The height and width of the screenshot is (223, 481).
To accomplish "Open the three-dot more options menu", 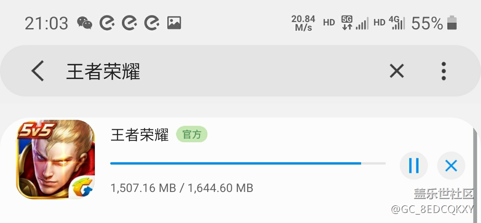I will pos(444,71).
